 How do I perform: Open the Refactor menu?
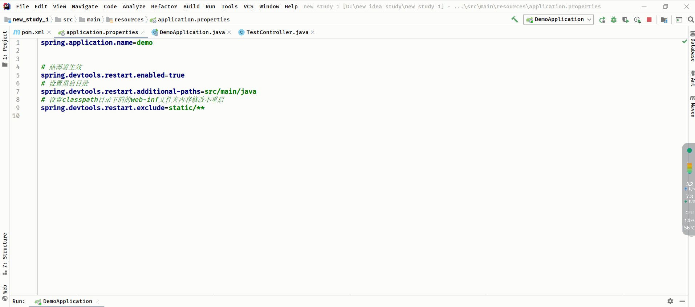[164, 7]
